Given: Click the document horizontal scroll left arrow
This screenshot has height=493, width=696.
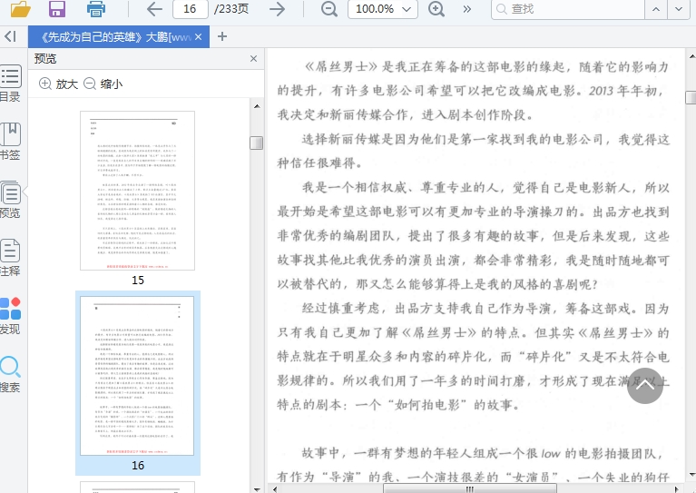Looking at the screenshot, I should (x=275, y=489).
